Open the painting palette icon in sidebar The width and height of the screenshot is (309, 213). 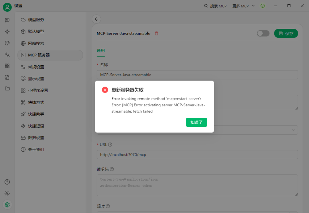coord(7,43)
